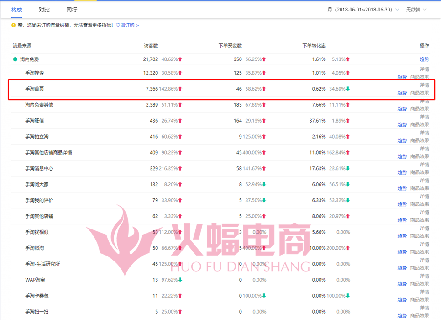Click the 下单转化率 column header

tap(314, 46)
